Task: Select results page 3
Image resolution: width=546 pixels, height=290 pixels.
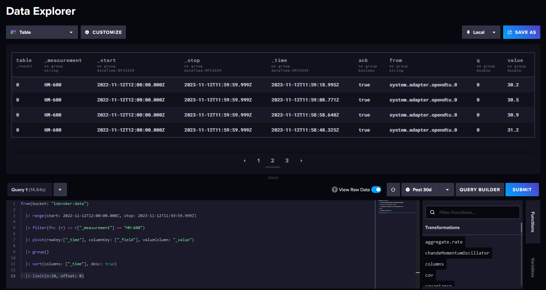Action: [287, 161]
